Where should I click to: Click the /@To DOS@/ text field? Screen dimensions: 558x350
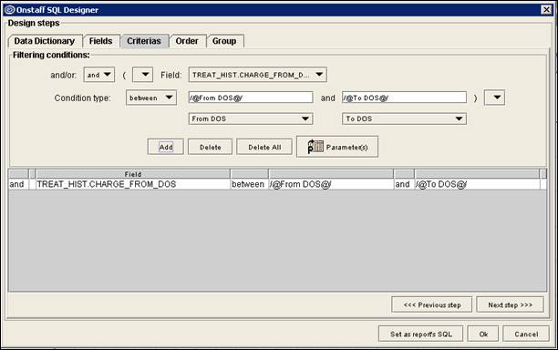pyautogui.click(x=404, y=98)
